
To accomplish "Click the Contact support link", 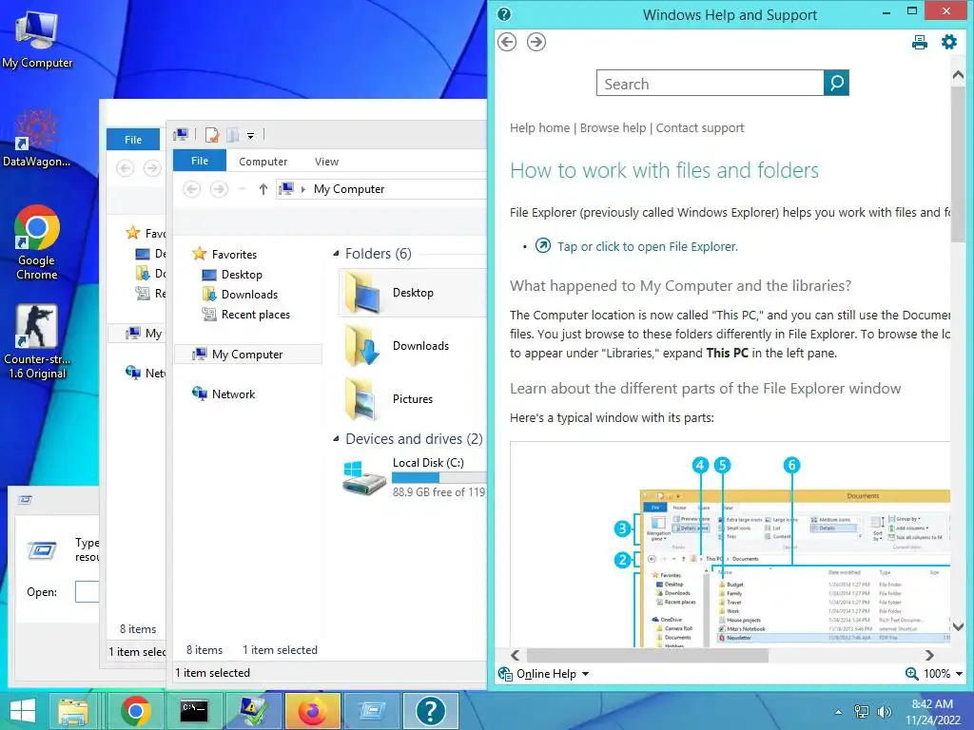I will 699,128.
